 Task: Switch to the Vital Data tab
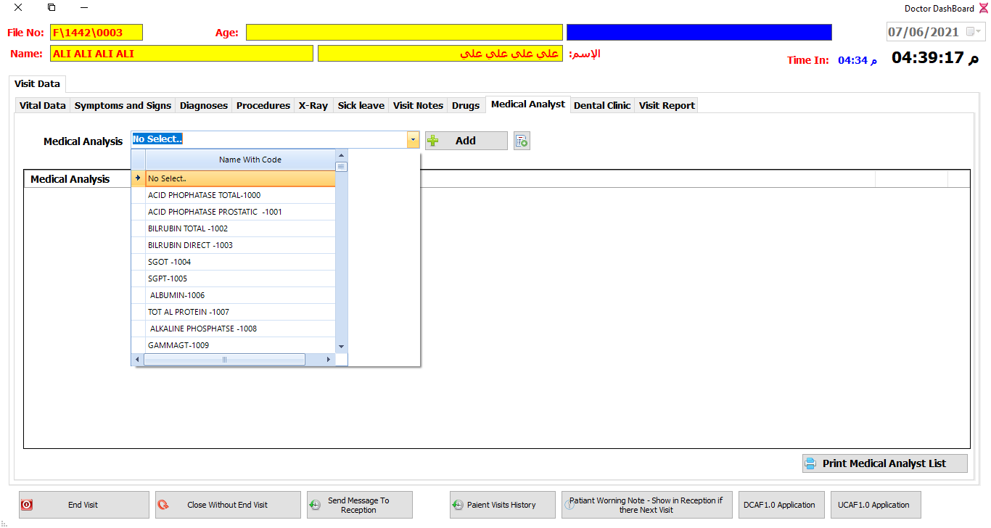click(x=42, y=105)
